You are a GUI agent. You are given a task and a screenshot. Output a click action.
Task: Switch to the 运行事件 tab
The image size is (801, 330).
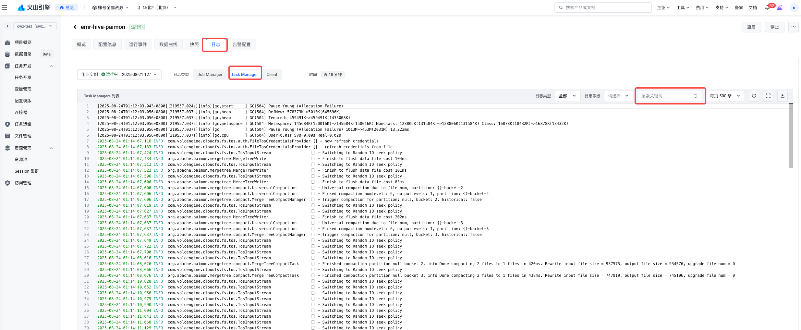point(138,44)
